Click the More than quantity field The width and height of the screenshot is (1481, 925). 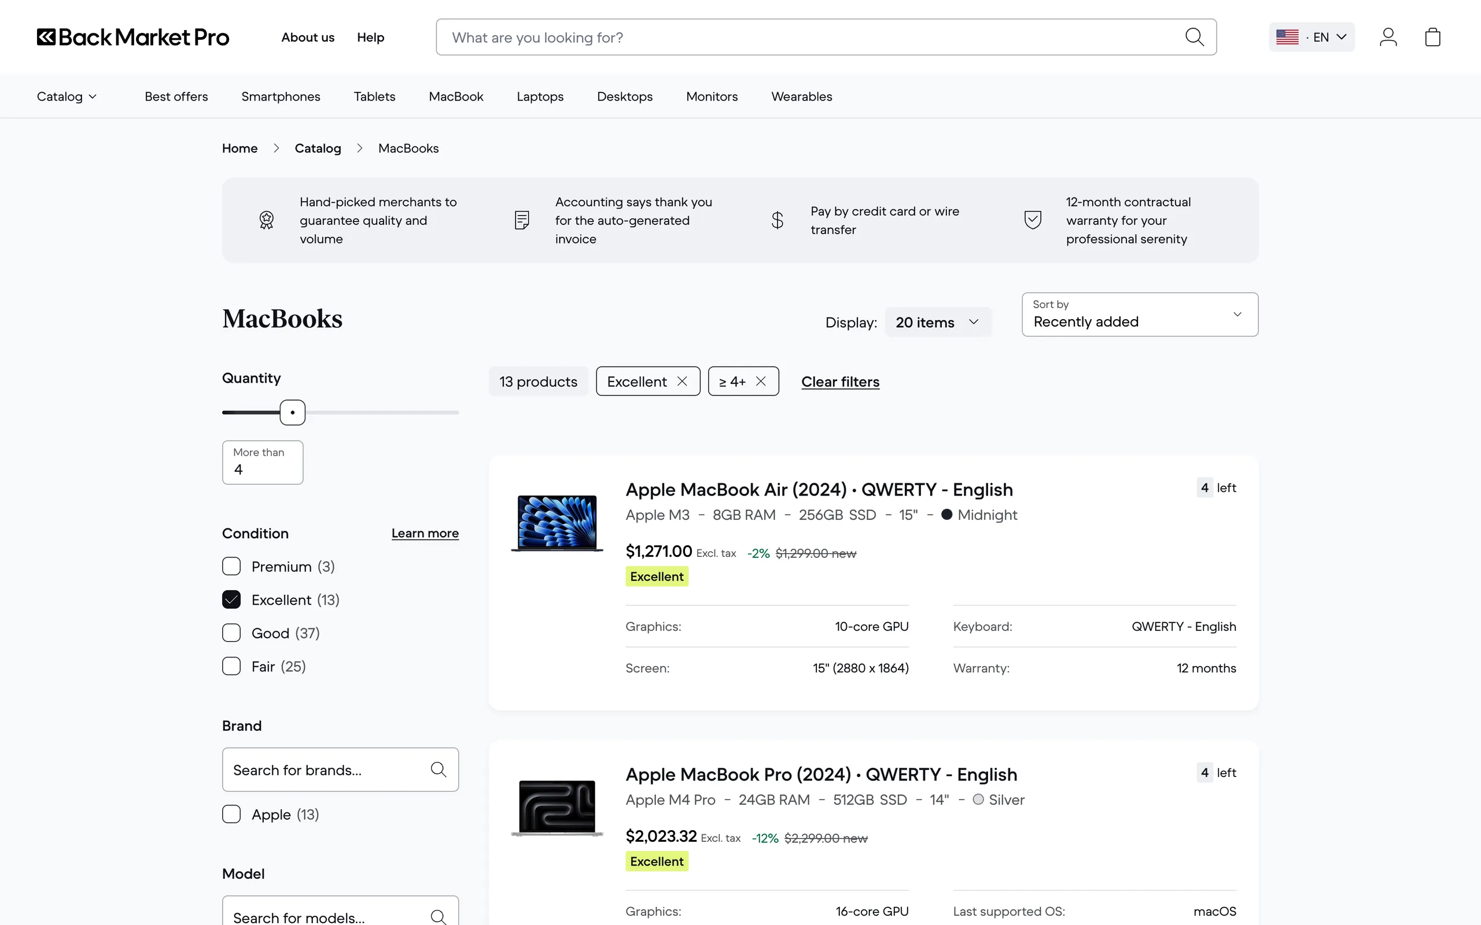point(263,462)
